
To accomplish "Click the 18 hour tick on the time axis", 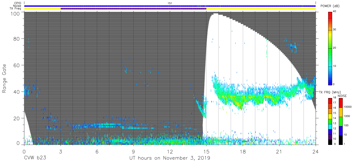I will coord(243,151).
